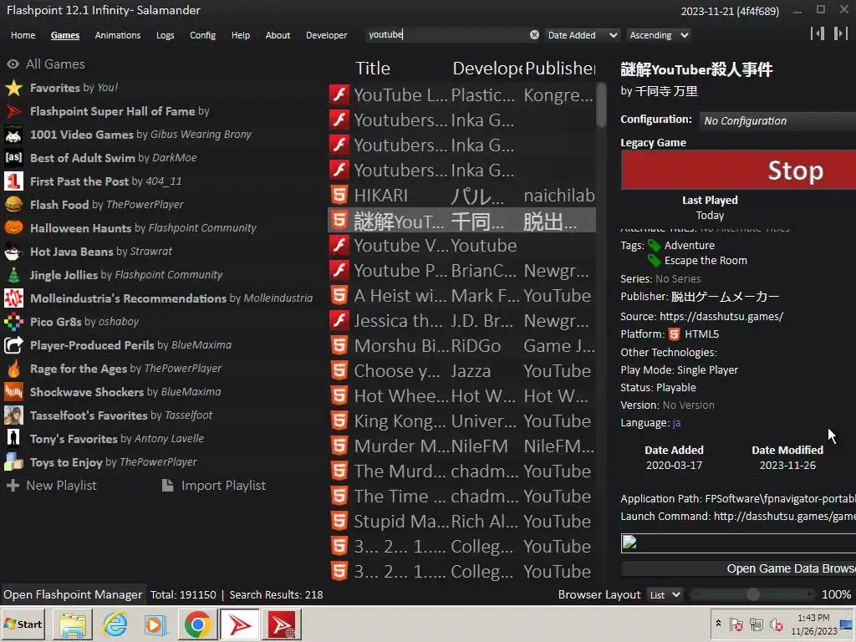Select First Past the Post playlist icon
The height and width of the screenshot is (642, 856).
tap(13, 181)
